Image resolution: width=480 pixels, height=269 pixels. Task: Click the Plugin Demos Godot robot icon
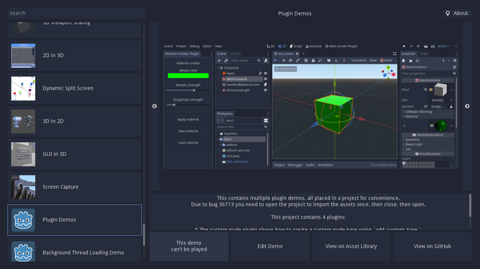(x=23, y=220)
